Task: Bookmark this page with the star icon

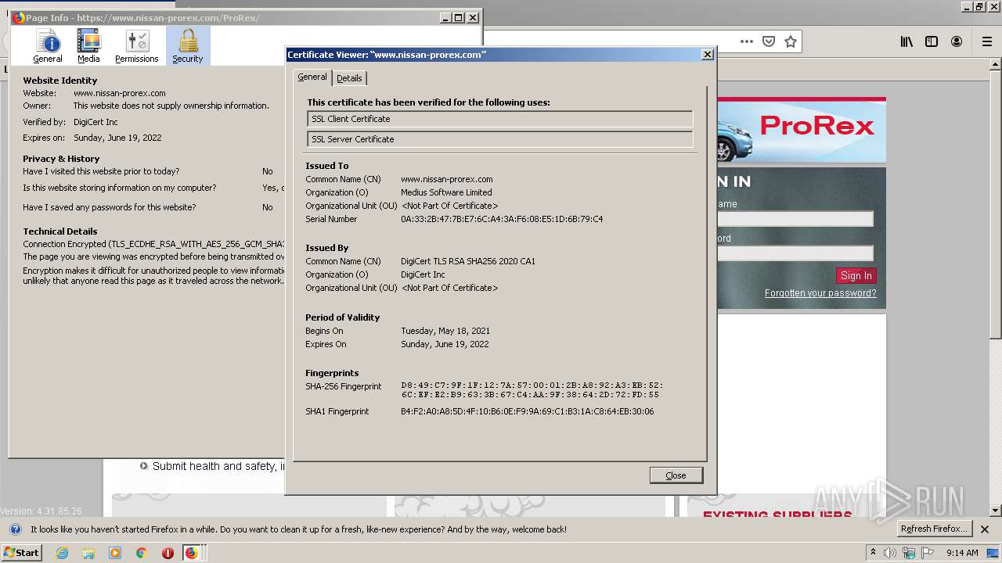Action: point(791,41)
